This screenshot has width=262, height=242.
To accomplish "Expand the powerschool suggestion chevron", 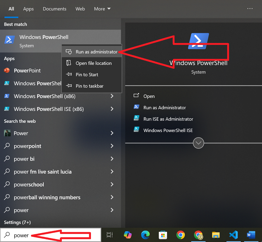I will point(112,184).
